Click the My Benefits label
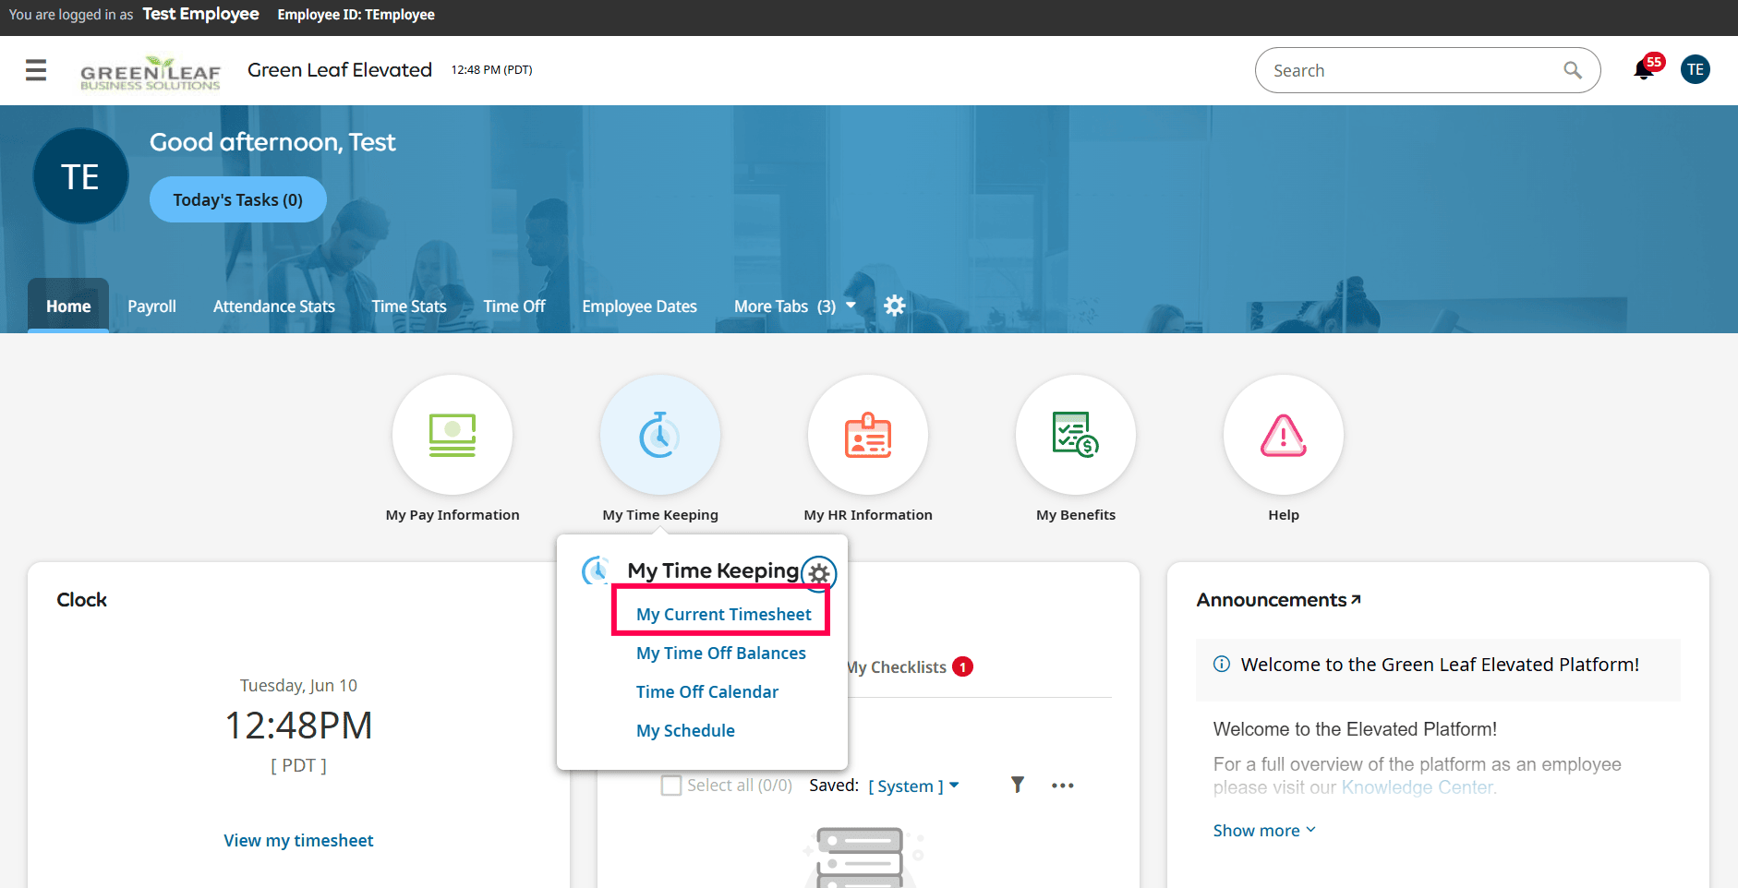This screenshot has width=1738, height=888. click(1076, 514)
